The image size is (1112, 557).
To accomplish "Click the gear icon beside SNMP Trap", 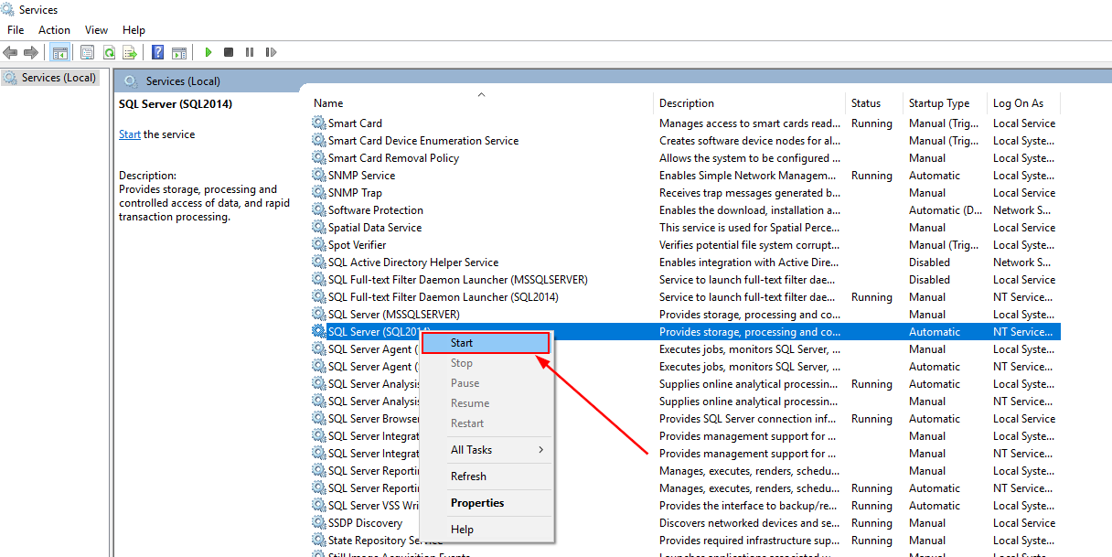I will [319, 193].
